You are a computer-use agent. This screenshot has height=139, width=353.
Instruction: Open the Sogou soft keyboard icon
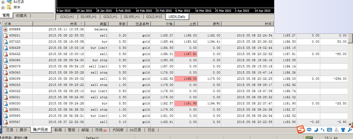coord(329,130)
